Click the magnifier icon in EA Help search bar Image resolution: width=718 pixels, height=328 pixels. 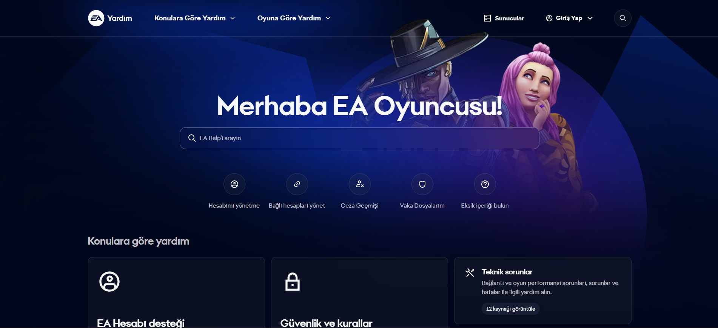click(x=192, y=138)
